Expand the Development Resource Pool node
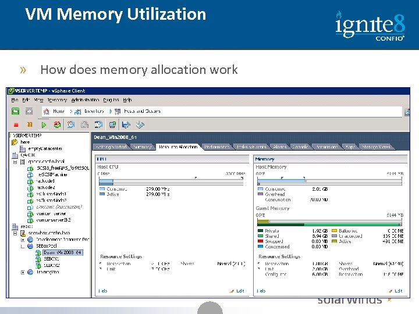 pos(23,240)
